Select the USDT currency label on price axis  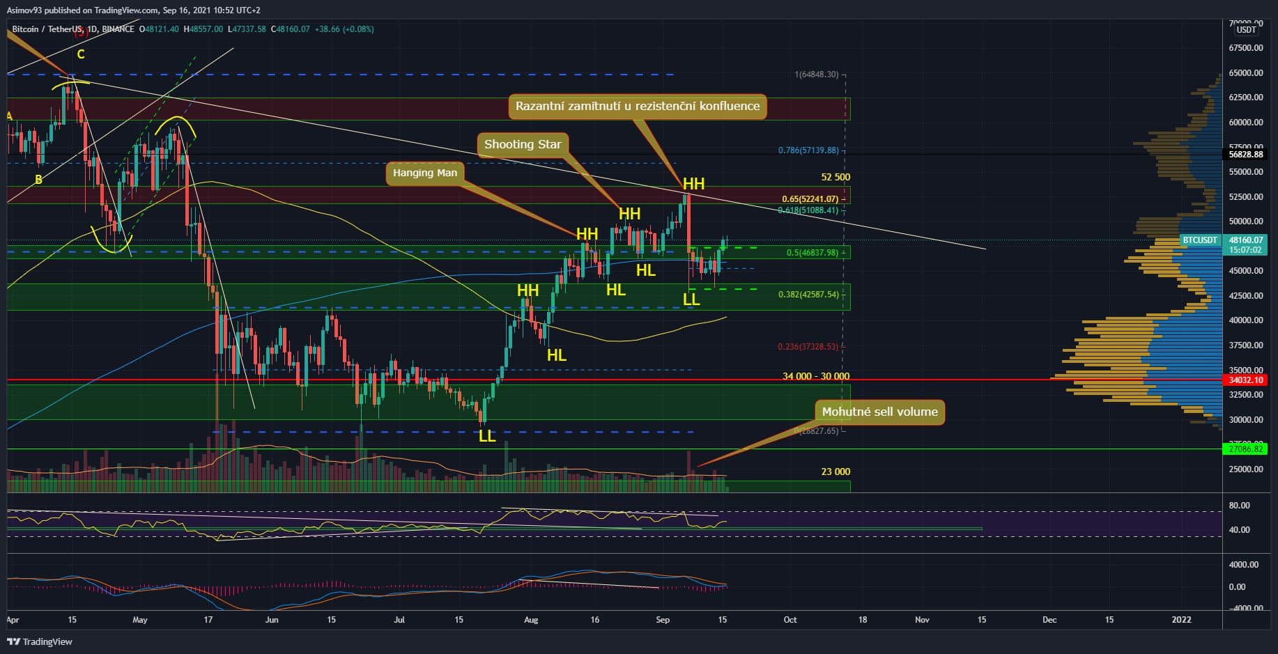pos(1246,30)
